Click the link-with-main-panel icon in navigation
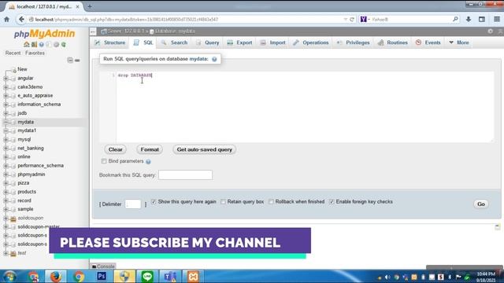The image size is (504, 283). [x=77, y=60]
